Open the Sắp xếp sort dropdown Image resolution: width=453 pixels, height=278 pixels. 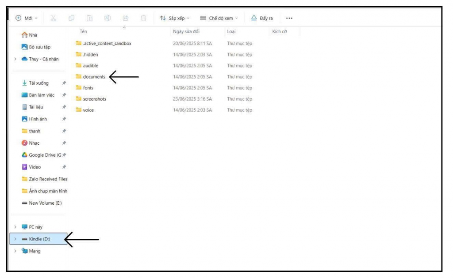tap(175, 18)
